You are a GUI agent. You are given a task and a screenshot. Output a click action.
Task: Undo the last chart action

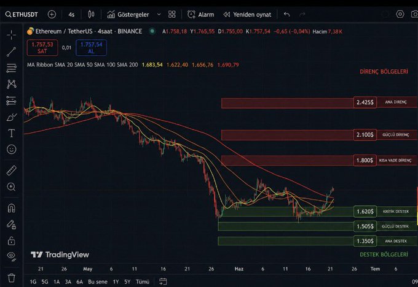pyautogui.click(x=286, y=14)
